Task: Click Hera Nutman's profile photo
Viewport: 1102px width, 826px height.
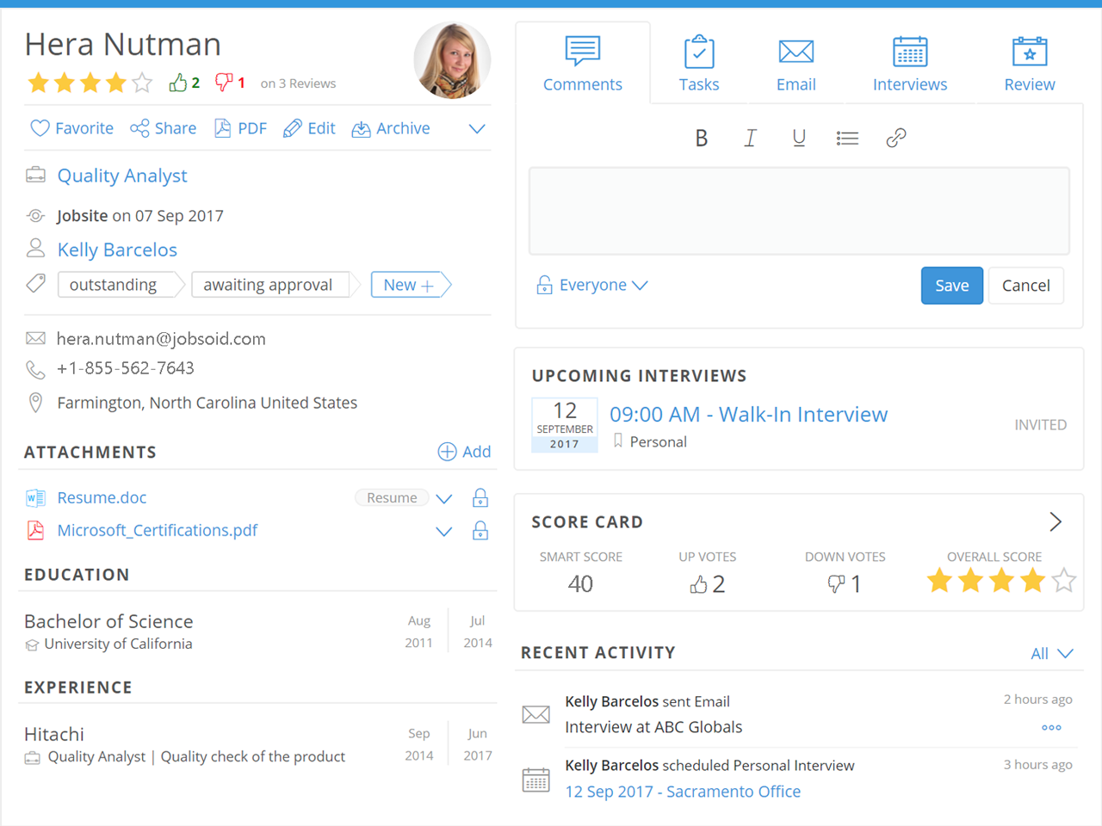Action: [x=453, y=60]
